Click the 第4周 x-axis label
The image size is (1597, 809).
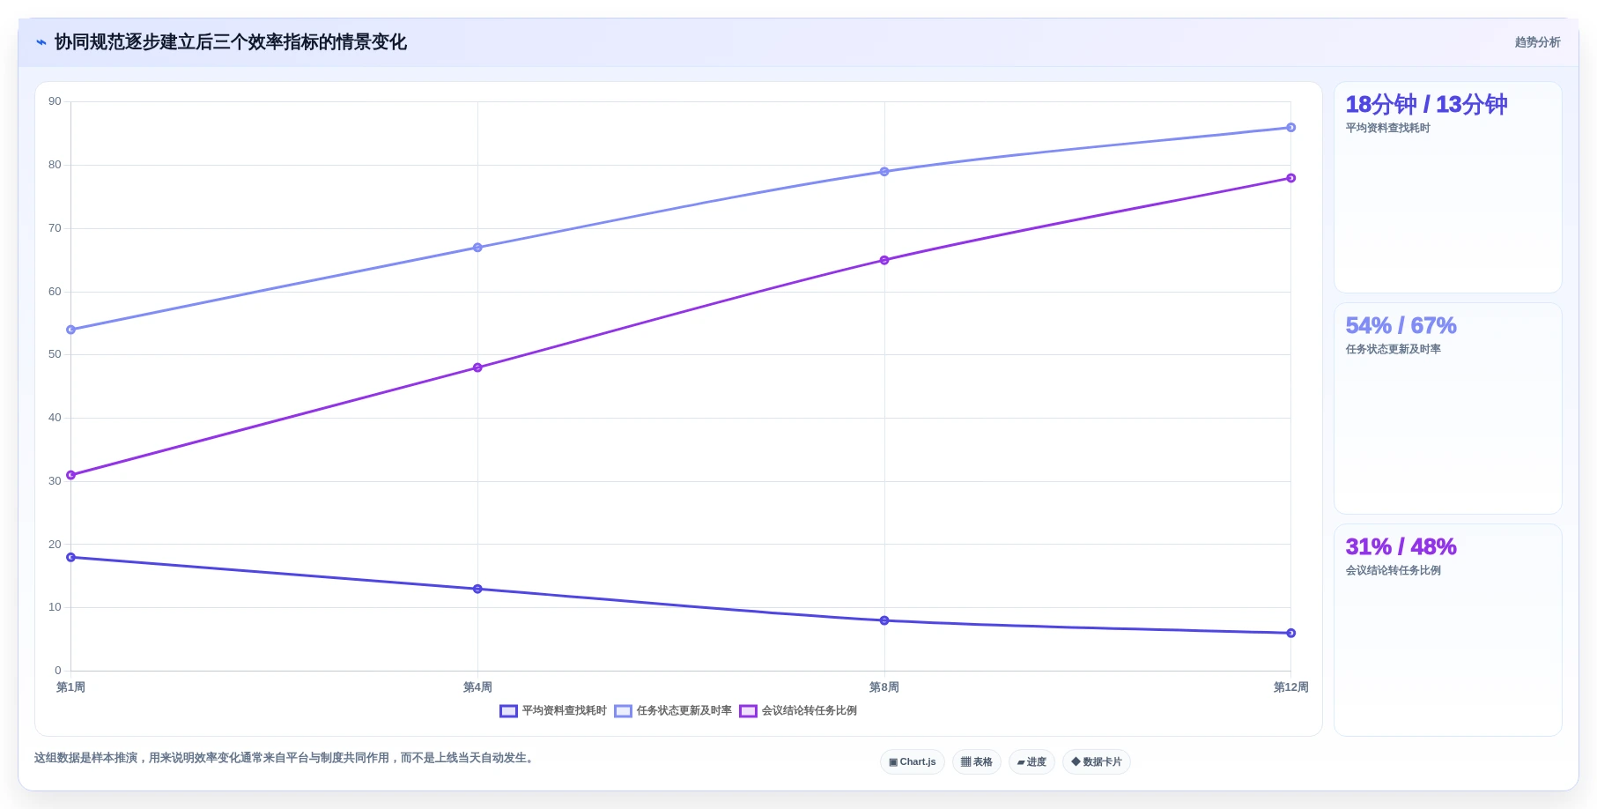click(x=477, y=687)
